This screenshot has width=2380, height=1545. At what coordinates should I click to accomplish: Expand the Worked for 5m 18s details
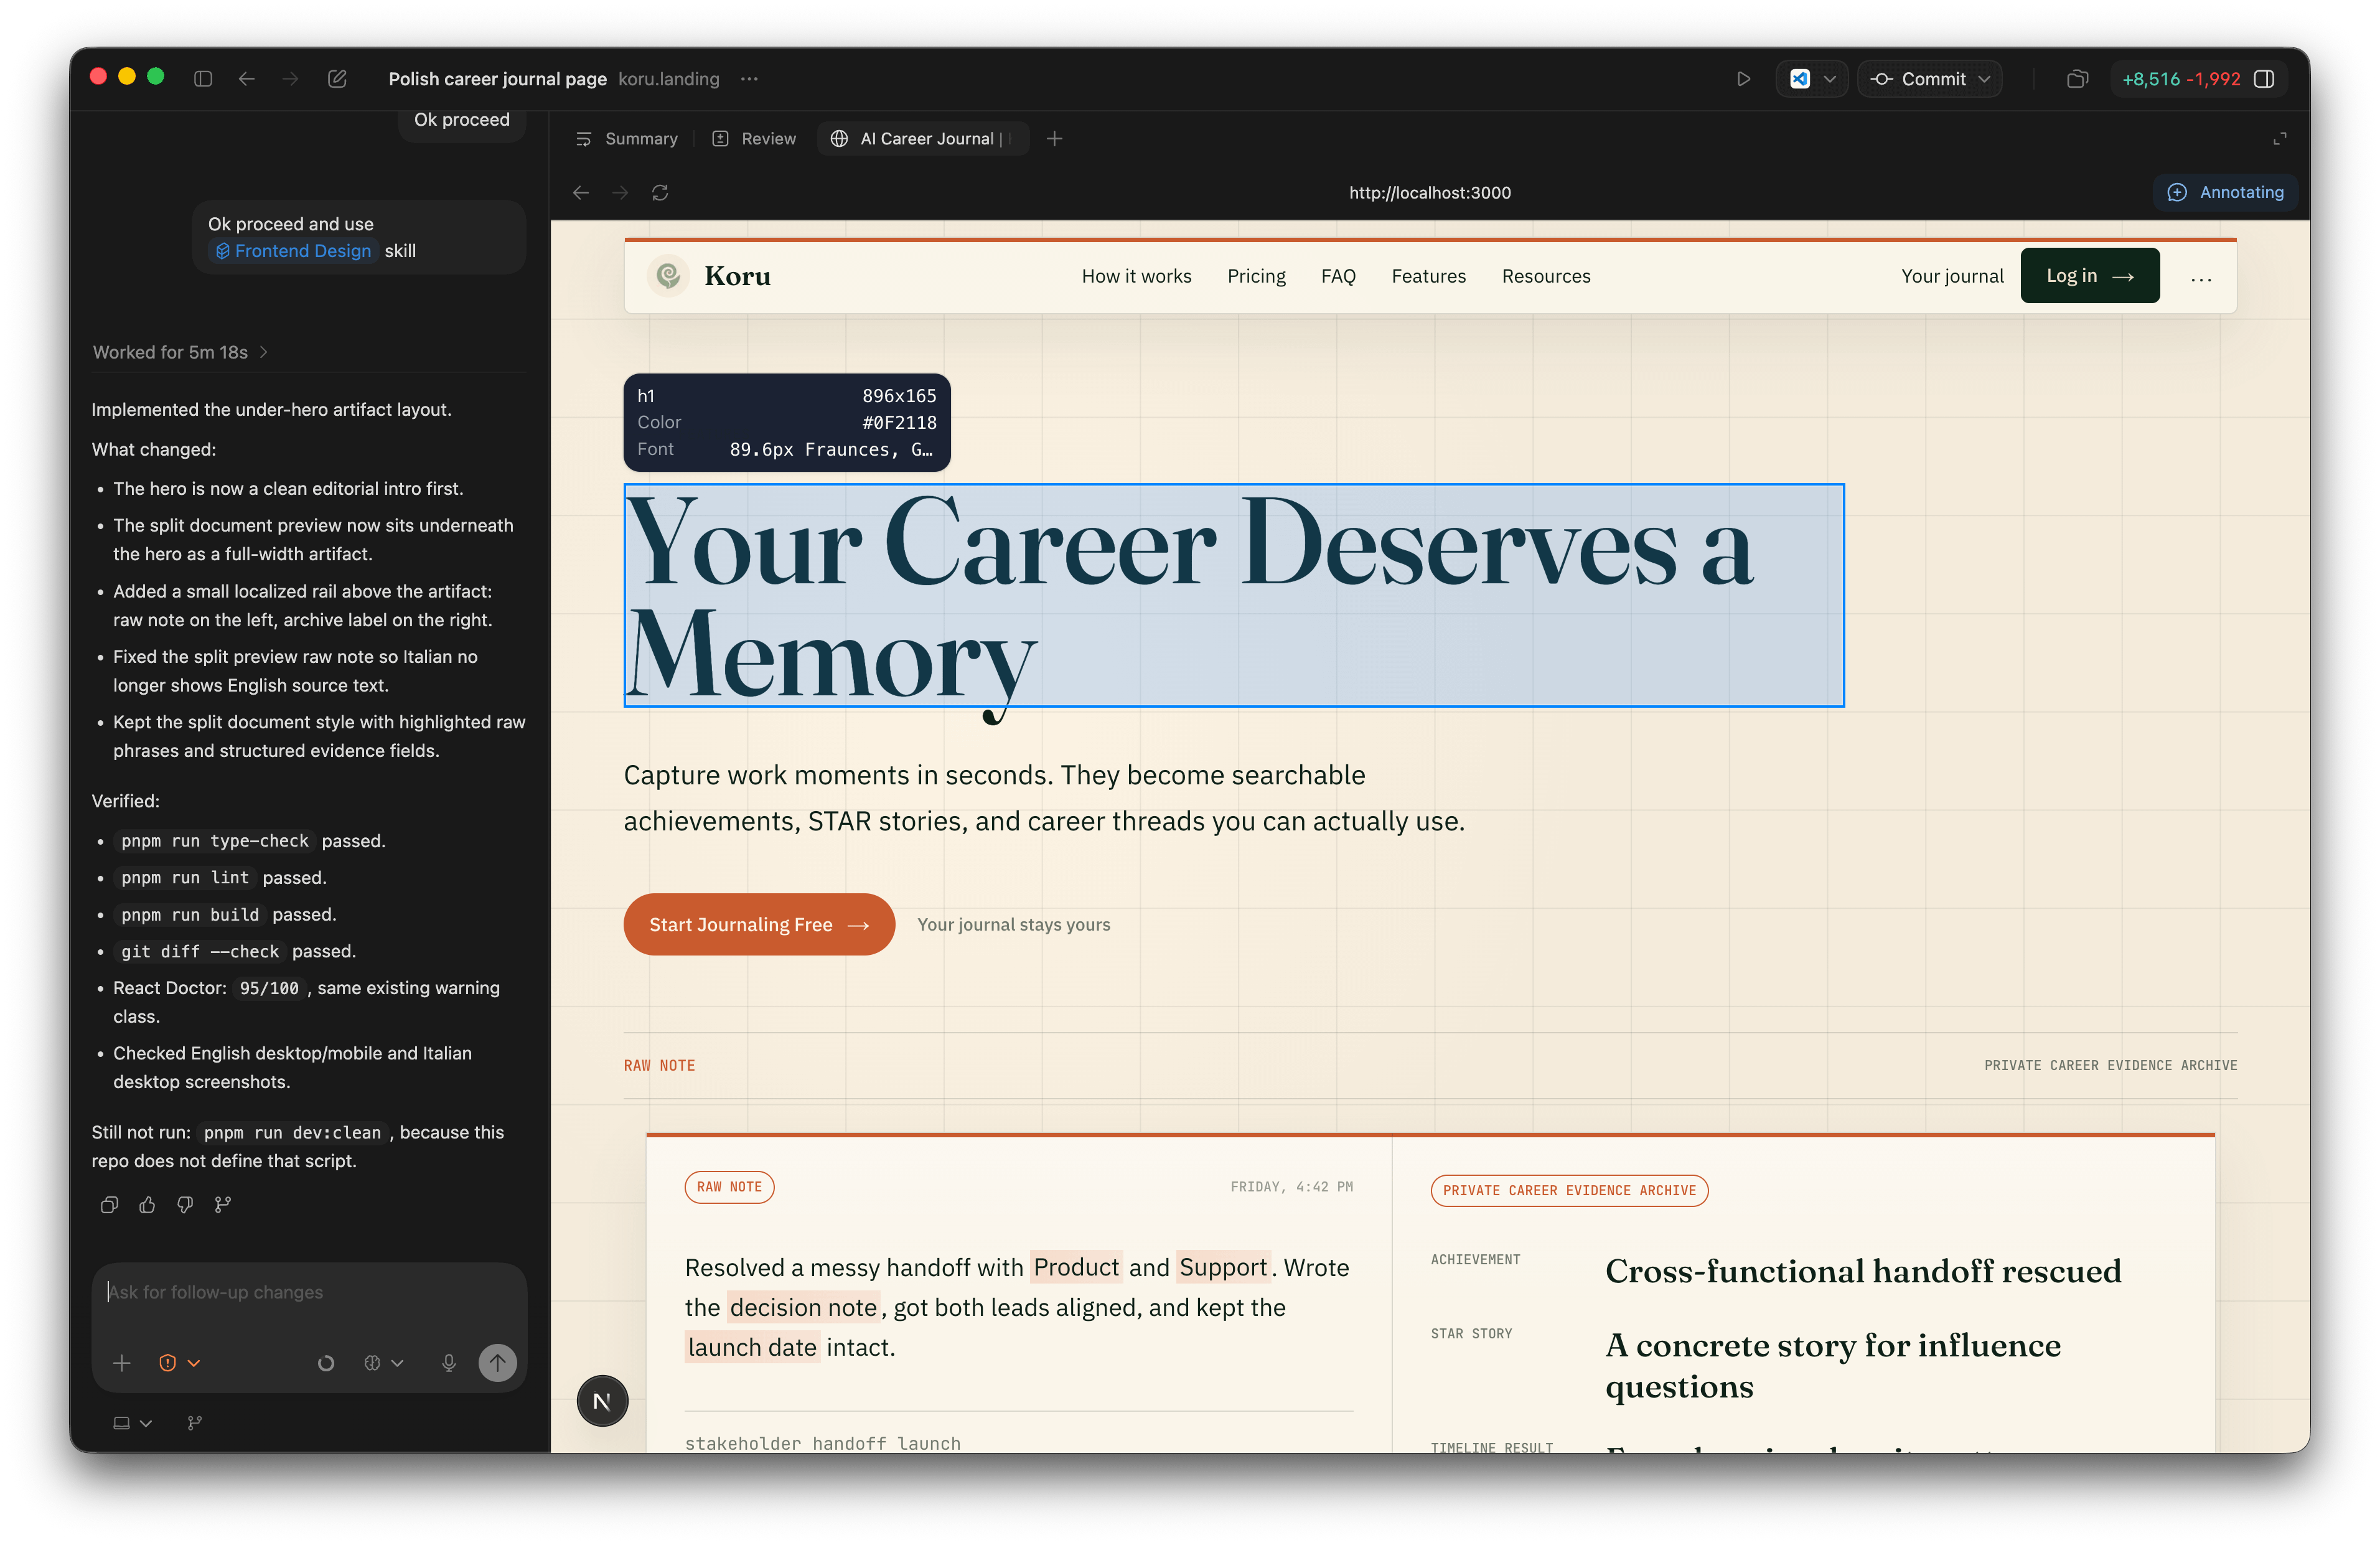tap(180, 352)
